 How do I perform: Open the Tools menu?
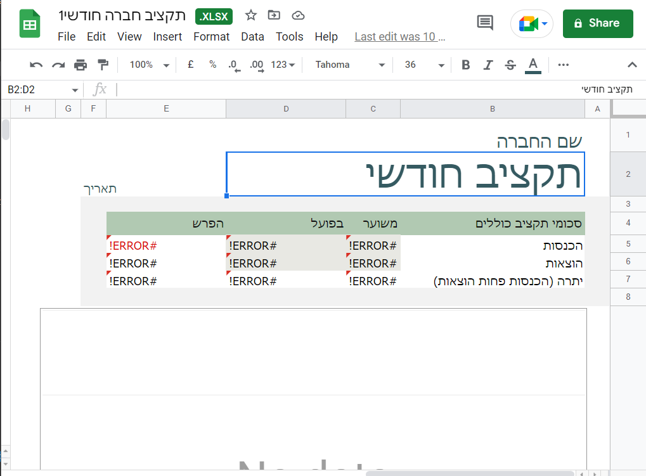(x=289, y=37)
